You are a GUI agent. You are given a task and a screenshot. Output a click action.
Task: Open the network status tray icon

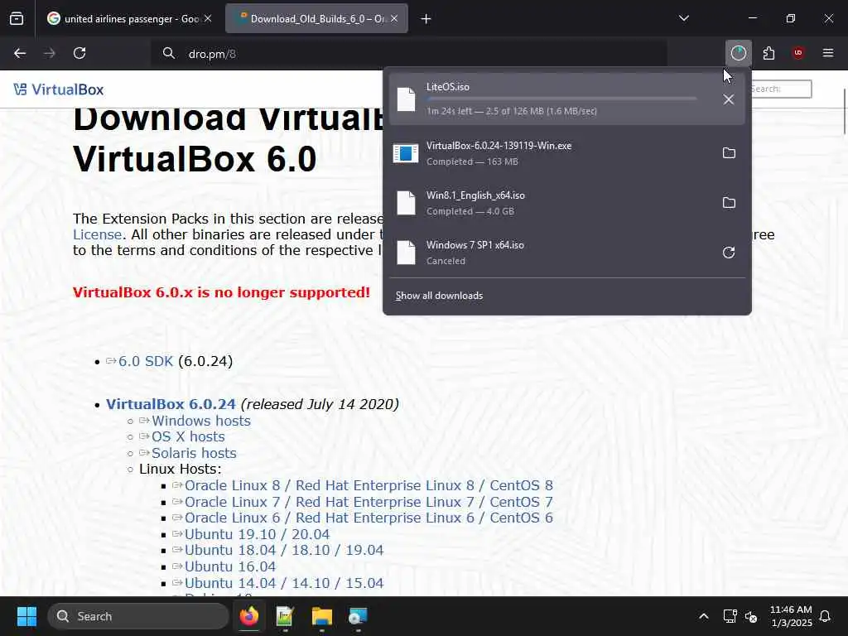coord(730,616)
